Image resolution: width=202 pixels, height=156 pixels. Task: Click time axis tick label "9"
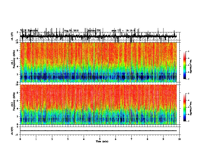tap(163, 139)
